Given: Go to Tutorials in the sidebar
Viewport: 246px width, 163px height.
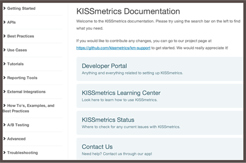Looking at the screenshot, I should (15, 64).
